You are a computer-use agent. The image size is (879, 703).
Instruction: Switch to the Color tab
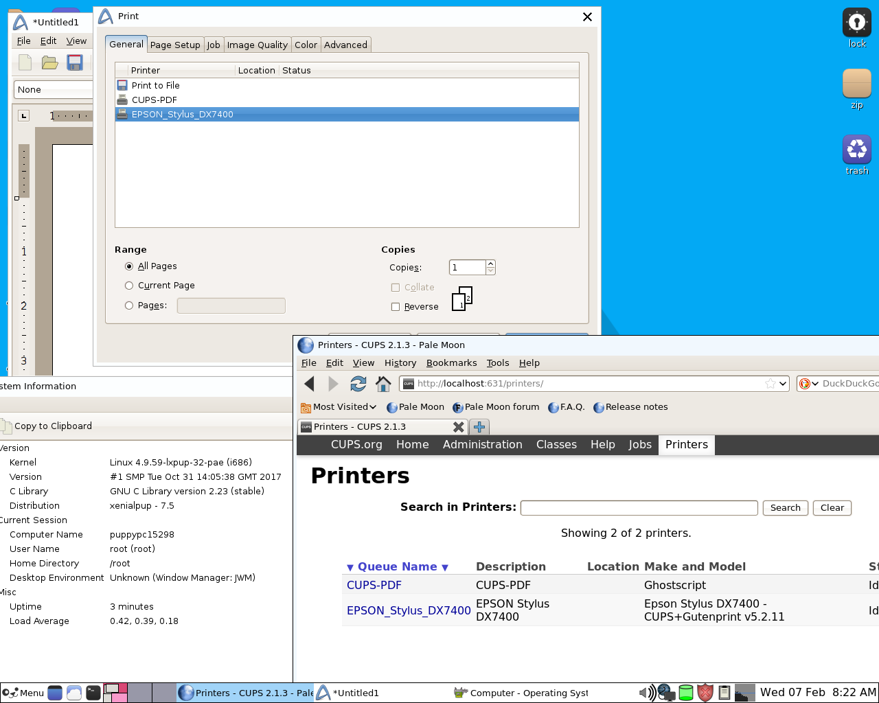[x=306, y=45]
